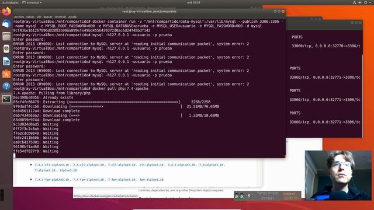Viewport: 374px width, 210px height.
Task: Open the volume icon in top bar
Action: click(360, 2)
